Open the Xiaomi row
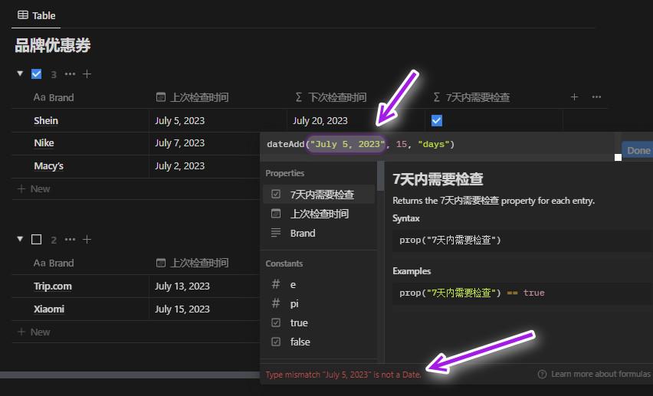Image resolution: width=653 pixels, height=396 pixels. point(49,309)
